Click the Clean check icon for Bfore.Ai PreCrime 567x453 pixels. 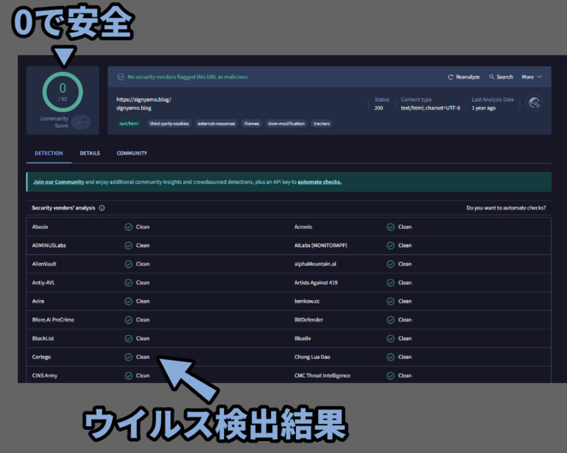(129, 320)
